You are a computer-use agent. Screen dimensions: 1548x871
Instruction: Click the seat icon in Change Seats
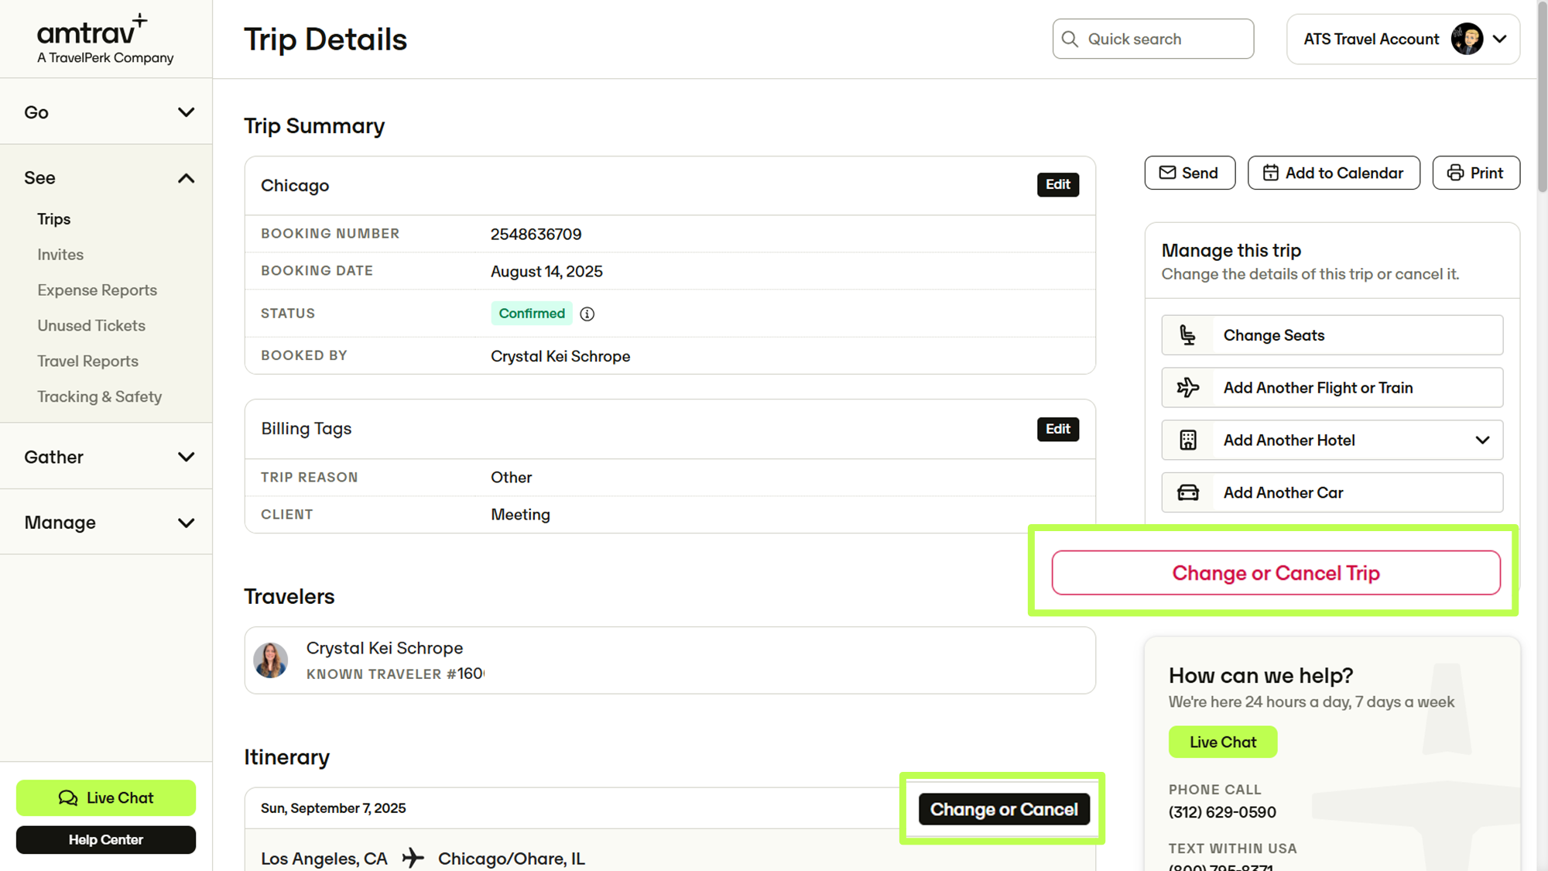coord(1187,335)
